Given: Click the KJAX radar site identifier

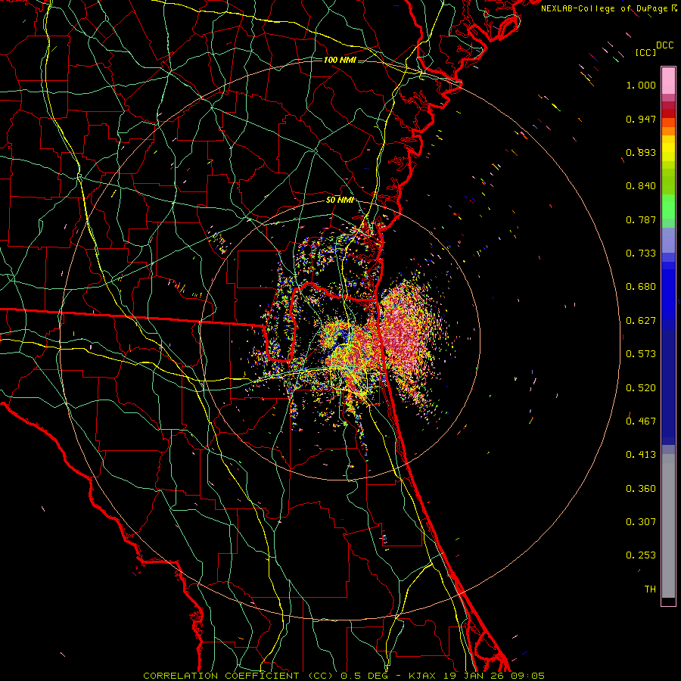Looking at the screenshot, I should tap(424, 676).
